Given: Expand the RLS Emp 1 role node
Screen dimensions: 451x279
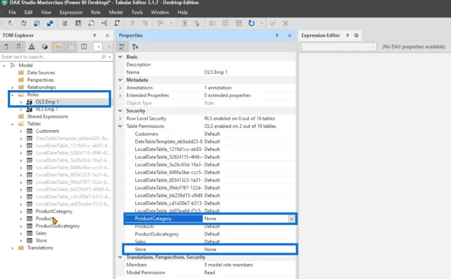Looking at the screenshot, I should [x=21, y=109].
